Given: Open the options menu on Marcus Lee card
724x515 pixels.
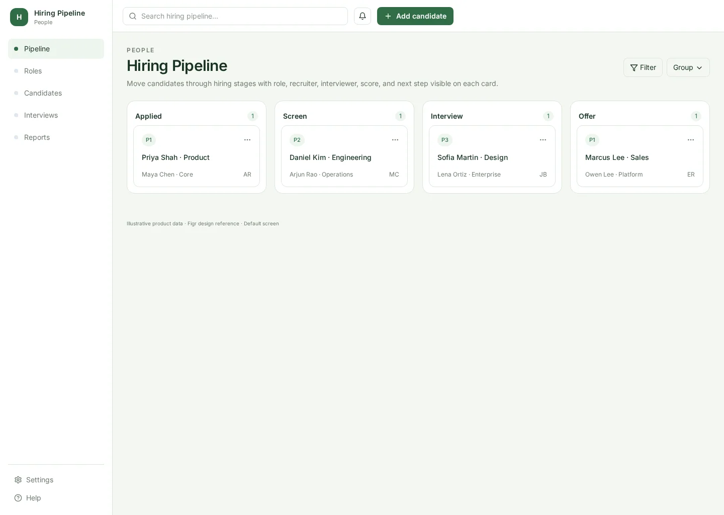Looking at the screenshot, I should click(x=691, y=140).
